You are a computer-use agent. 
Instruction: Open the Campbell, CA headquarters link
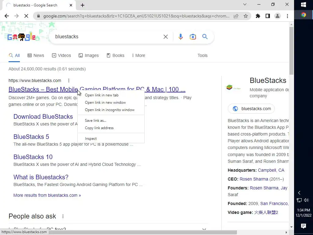coord(271,170)
